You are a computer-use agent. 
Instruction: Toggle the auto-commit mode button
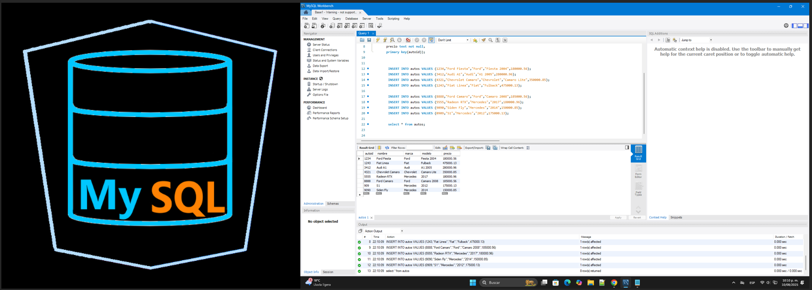point(431,40)
